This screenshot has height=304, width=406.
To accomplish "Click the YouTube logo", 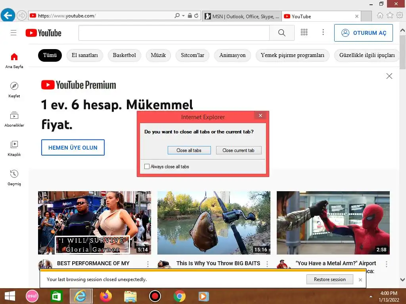I will pos(44,33).
